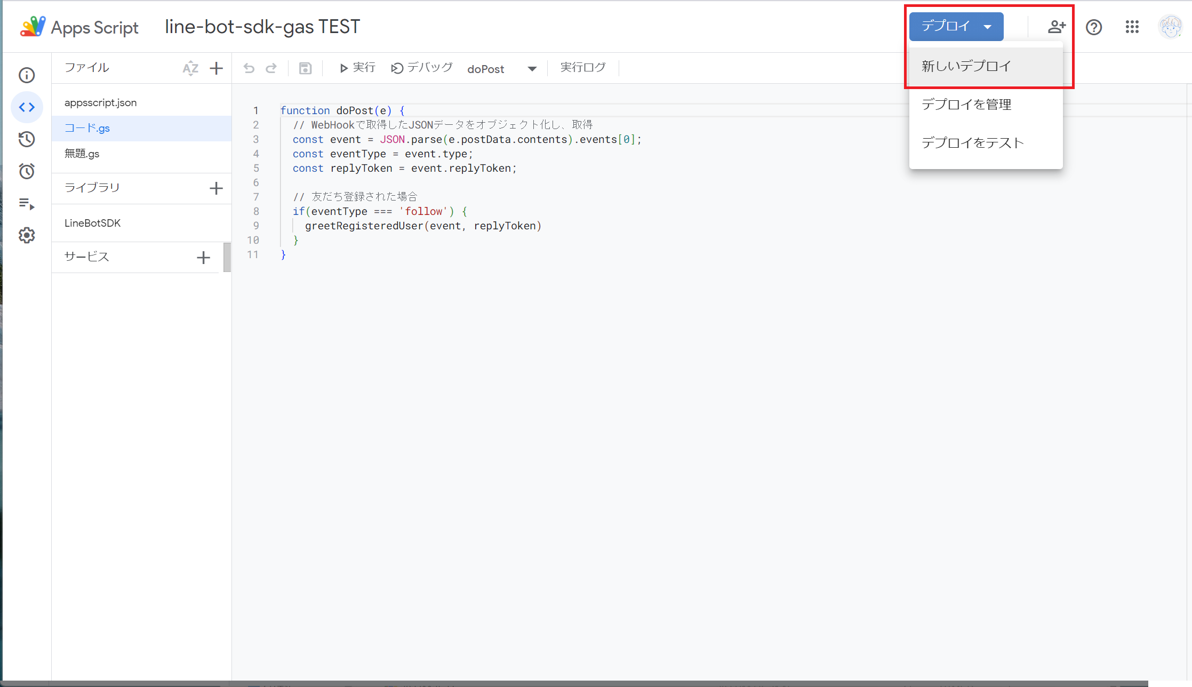Screen dimensions: 1192x687
Task: Open Project Settings gear icon
Action: (27, 235)
